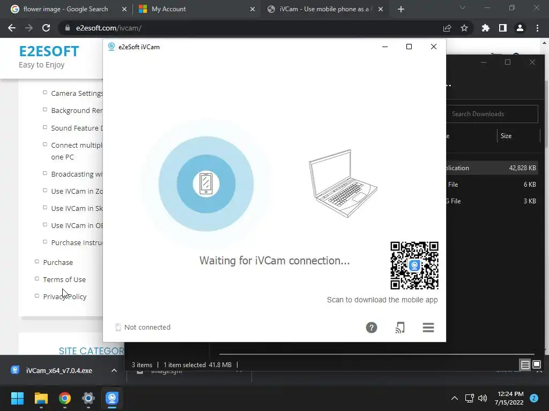The image size is (549, 411).
Task: Reload the e2esoft page
Action: point(46,28)
